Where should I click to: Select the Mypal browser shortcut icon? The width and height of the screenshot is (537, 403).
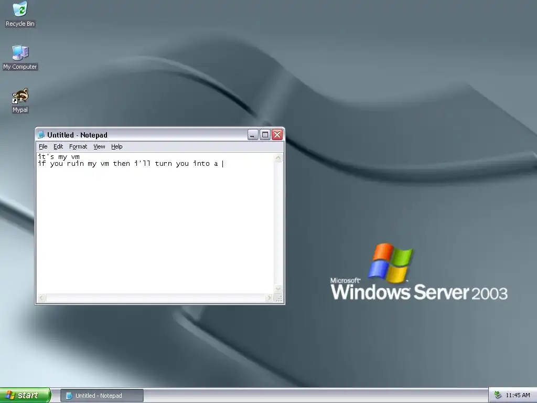[20, 101]
